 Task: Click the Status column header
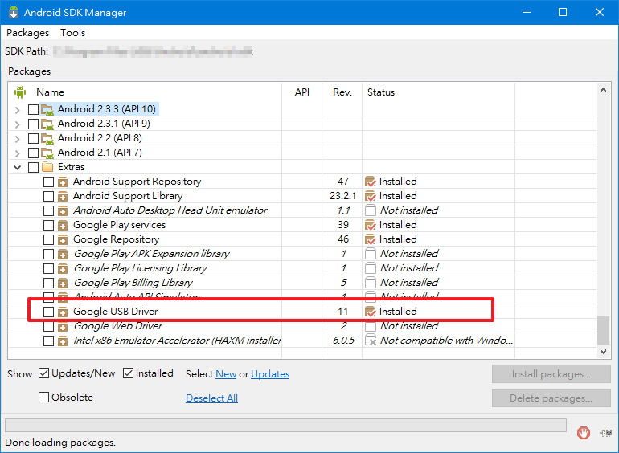[381, 92]
